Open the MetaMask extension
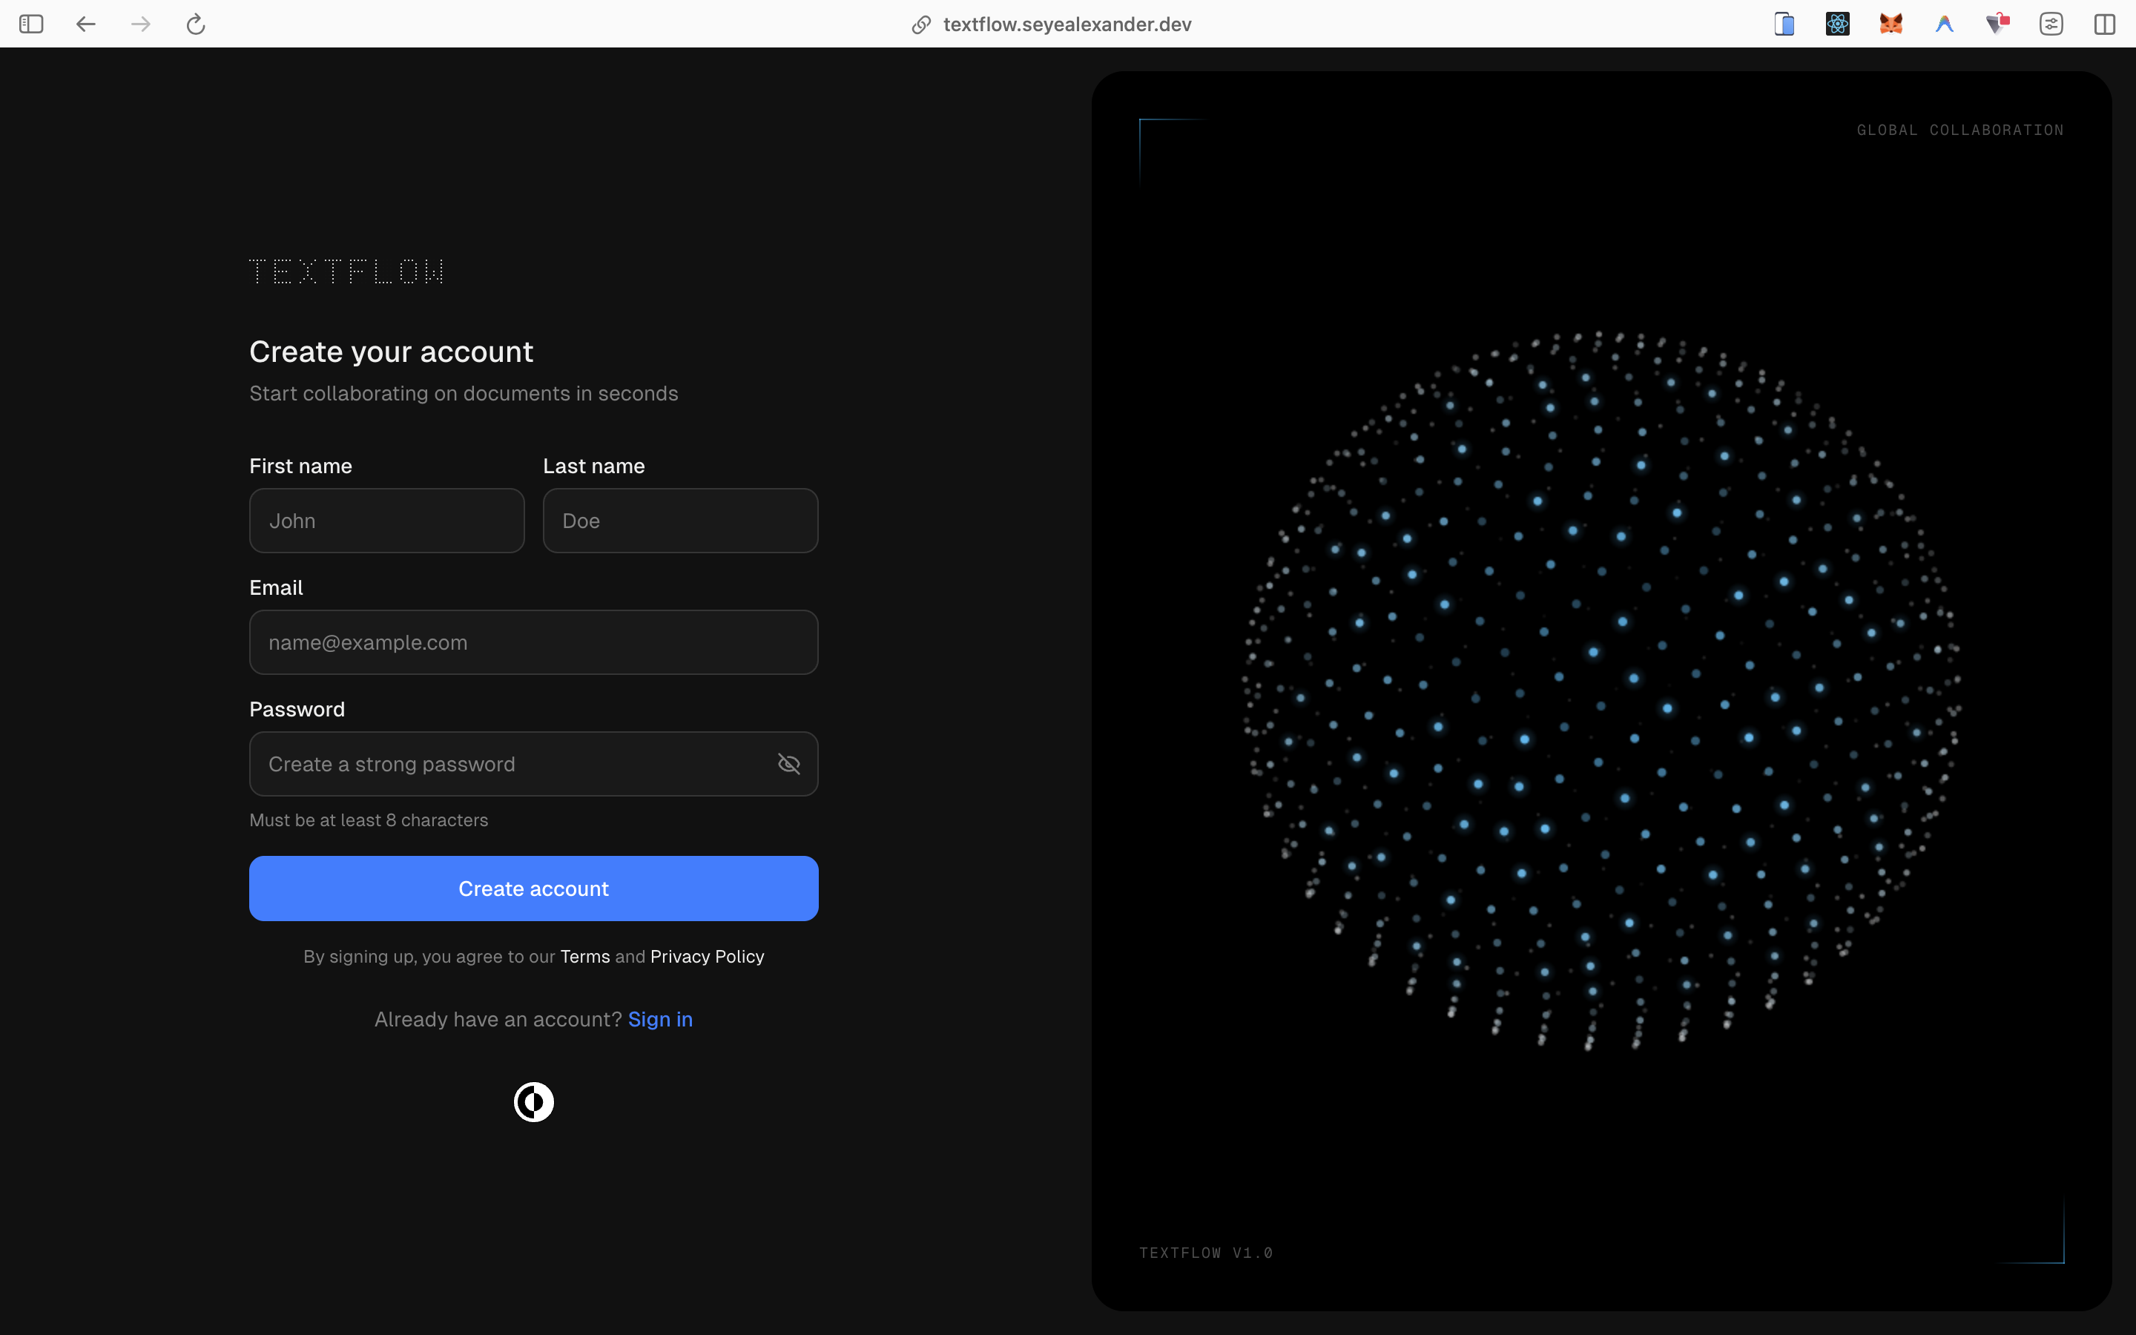 click(x=1891, y=24)
